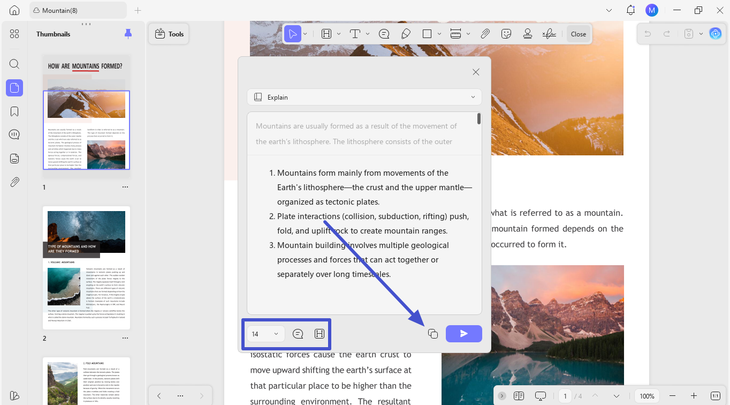Open the layers icon at sidebar bottom
This screenshot has height=405, width=730.
14,396
